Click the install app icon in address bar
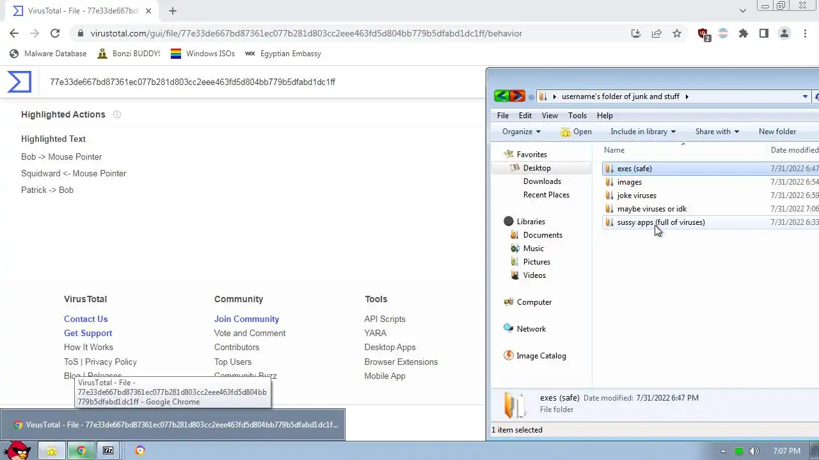The height and width of the screenshot is (460, 819). (x=635, y=33)
